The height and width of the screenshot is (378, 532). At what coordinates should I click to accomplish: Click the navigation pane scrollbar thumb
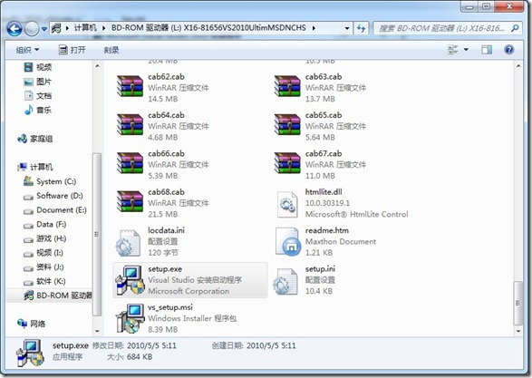[x=97, y=234]
